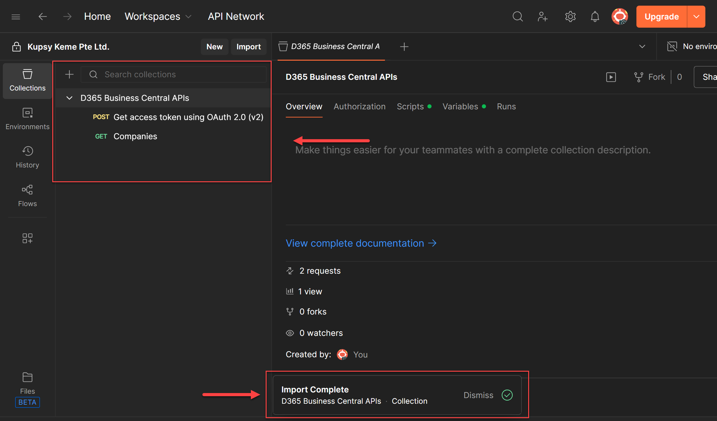Switch to the Authorization tab

pyautogui.click(x=359, y=107)
